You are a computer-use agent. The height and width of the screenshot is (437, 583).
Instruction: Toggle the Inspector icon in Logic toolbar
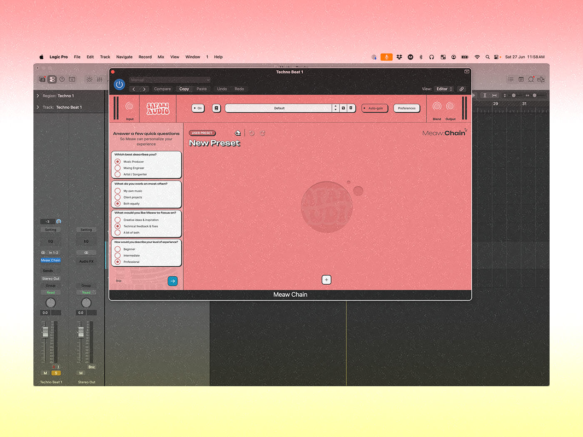[x=52, y=79]
